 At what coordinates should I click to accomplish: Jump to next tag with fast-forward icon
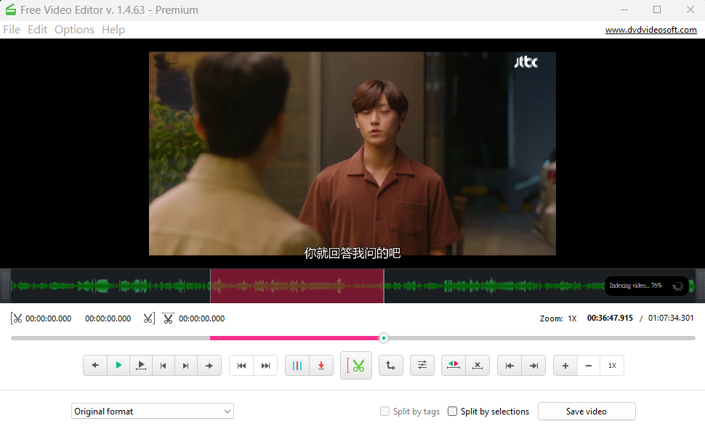coord(265,365)
